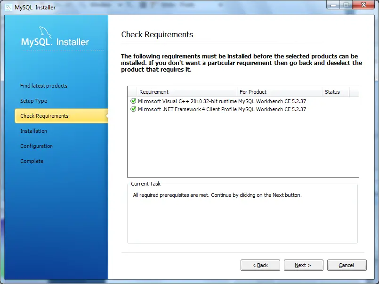Cancel the MySQL installation

[347, 265]
